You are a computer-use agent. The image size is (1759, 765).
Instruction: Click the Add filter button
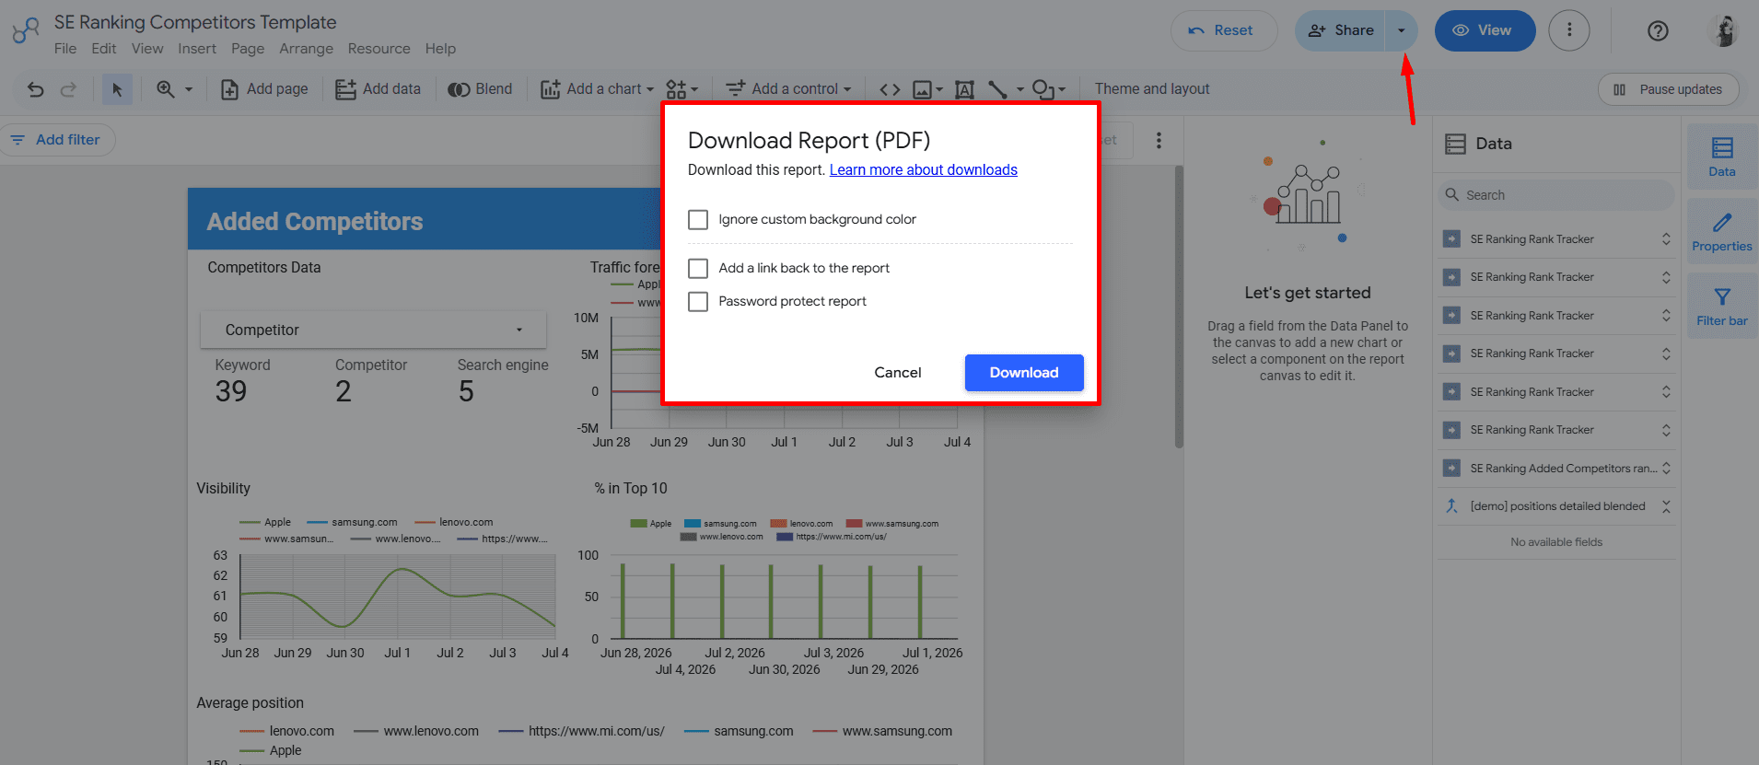tap(56, 140)
